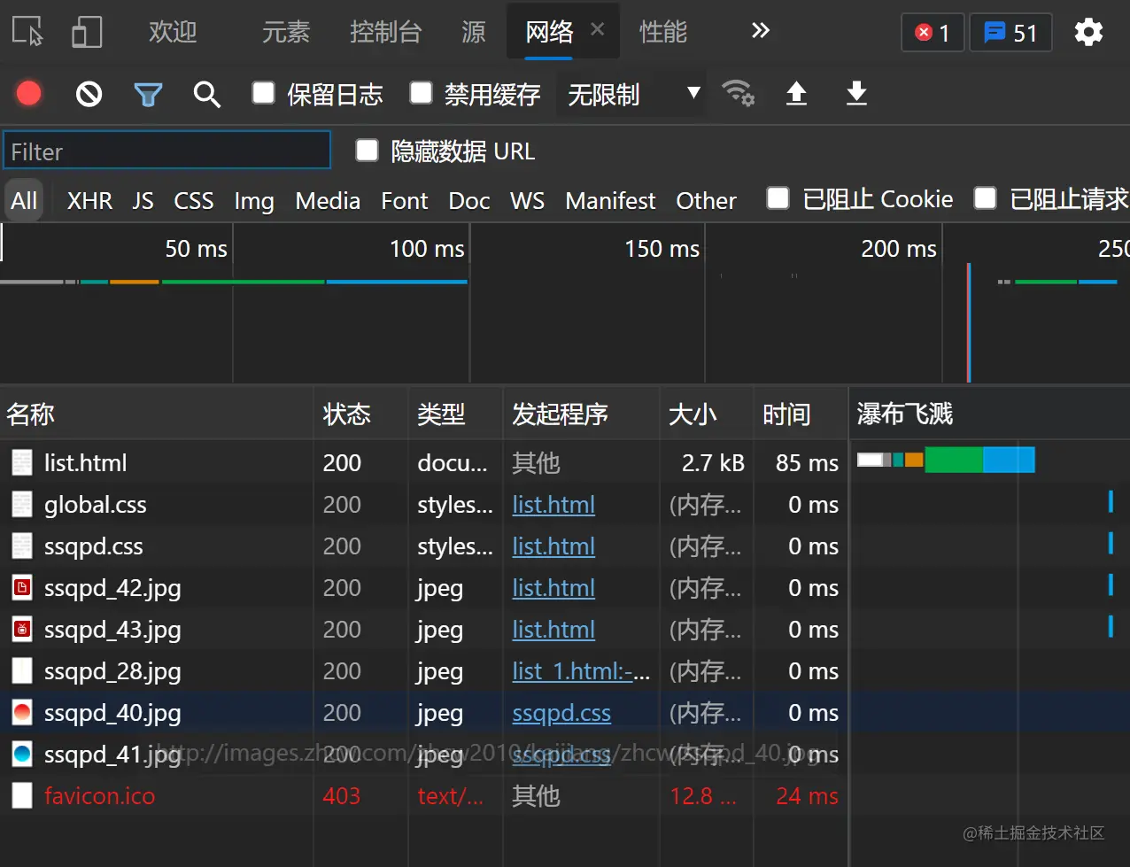Click the Filter text input field
The height and width of the screenshot is (867, 1130).
(x=166, y=151)
